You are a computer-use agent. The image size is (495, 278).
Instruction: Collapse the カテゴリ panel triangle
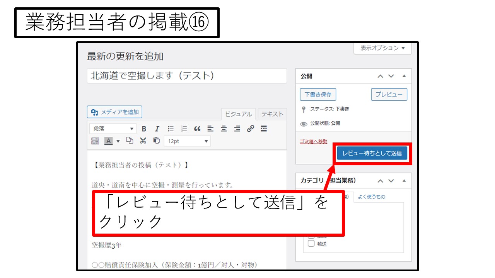tap(404, 180)
